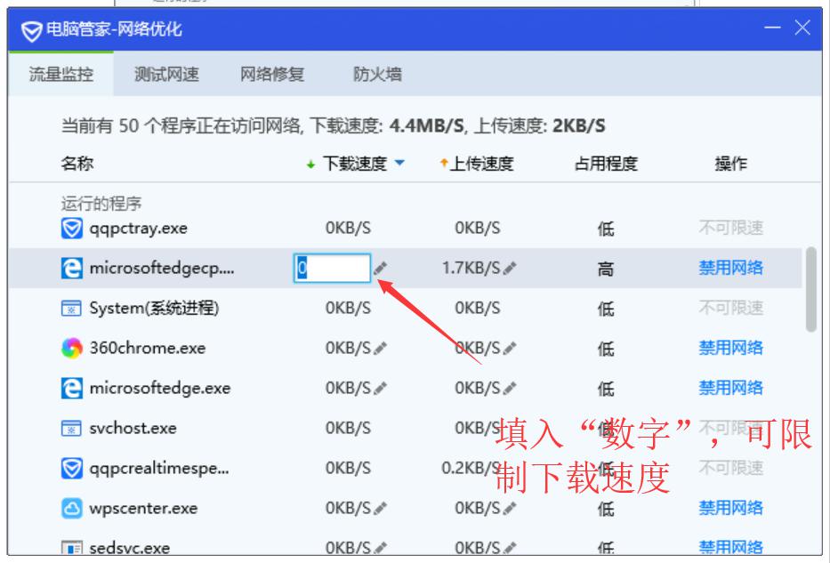The image size is (830, 563).
Task: Click the svchost.exe window icon
Action: click(x=71, y=428)
